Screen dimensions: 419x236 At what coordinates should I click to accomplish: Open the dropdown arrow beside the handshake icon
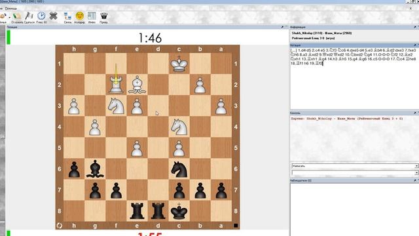pyautogui.click(x=10, y=17)
